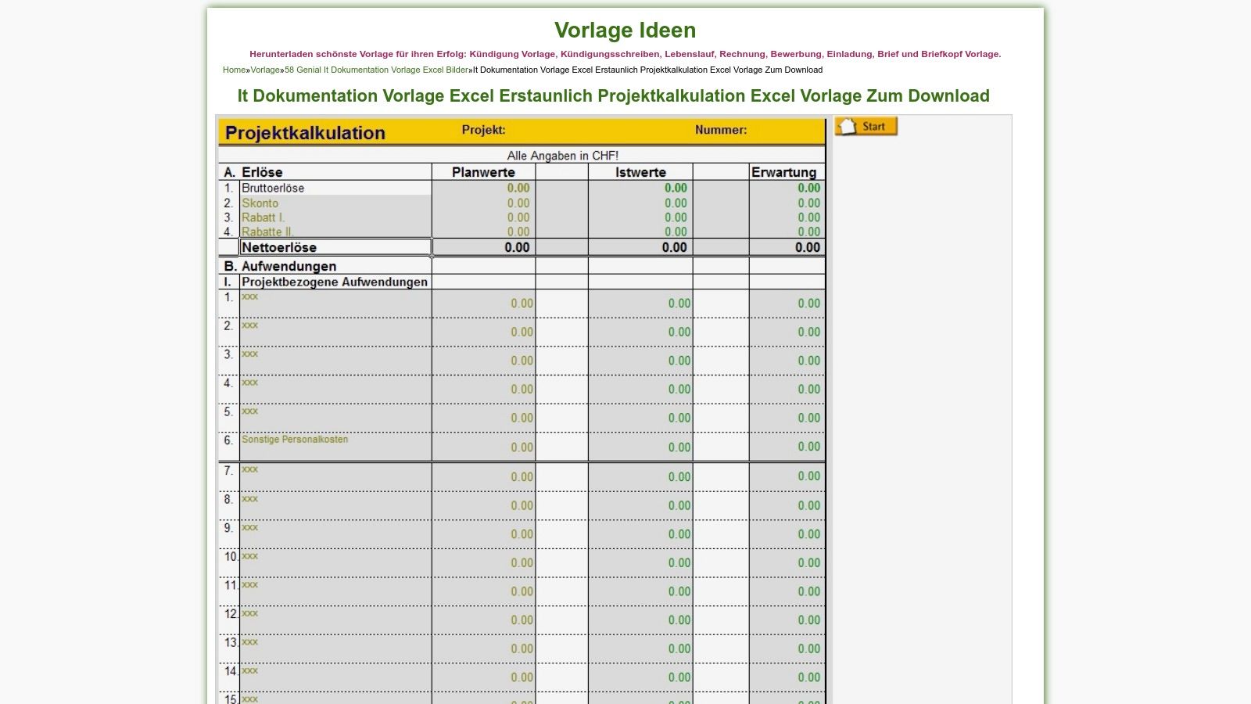Screen dimensions: 1251x704
Task: Click Planwerte value in row 1 xxx
Action: [522, 304]
